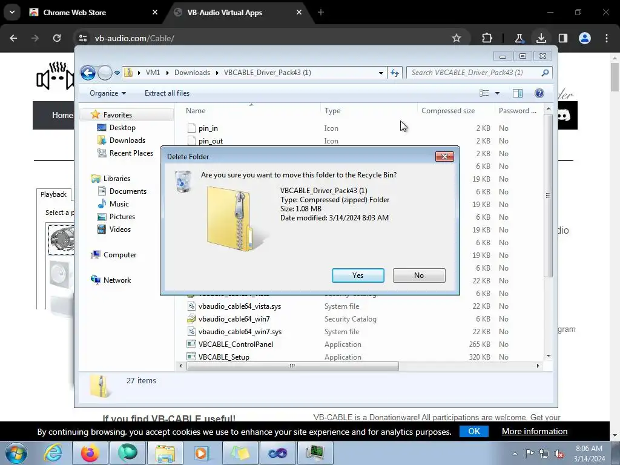Close the Delete Folder dialog
This screenshot has height=465, width=620.
pyautogui.click(x=444, y=157)
